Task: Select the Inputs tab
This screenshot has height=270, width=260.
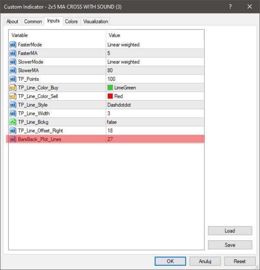Action: click(x=54, y=21)
